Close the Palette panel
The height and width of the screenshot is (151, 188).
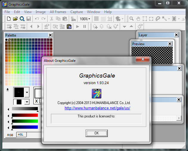point(50,35)
